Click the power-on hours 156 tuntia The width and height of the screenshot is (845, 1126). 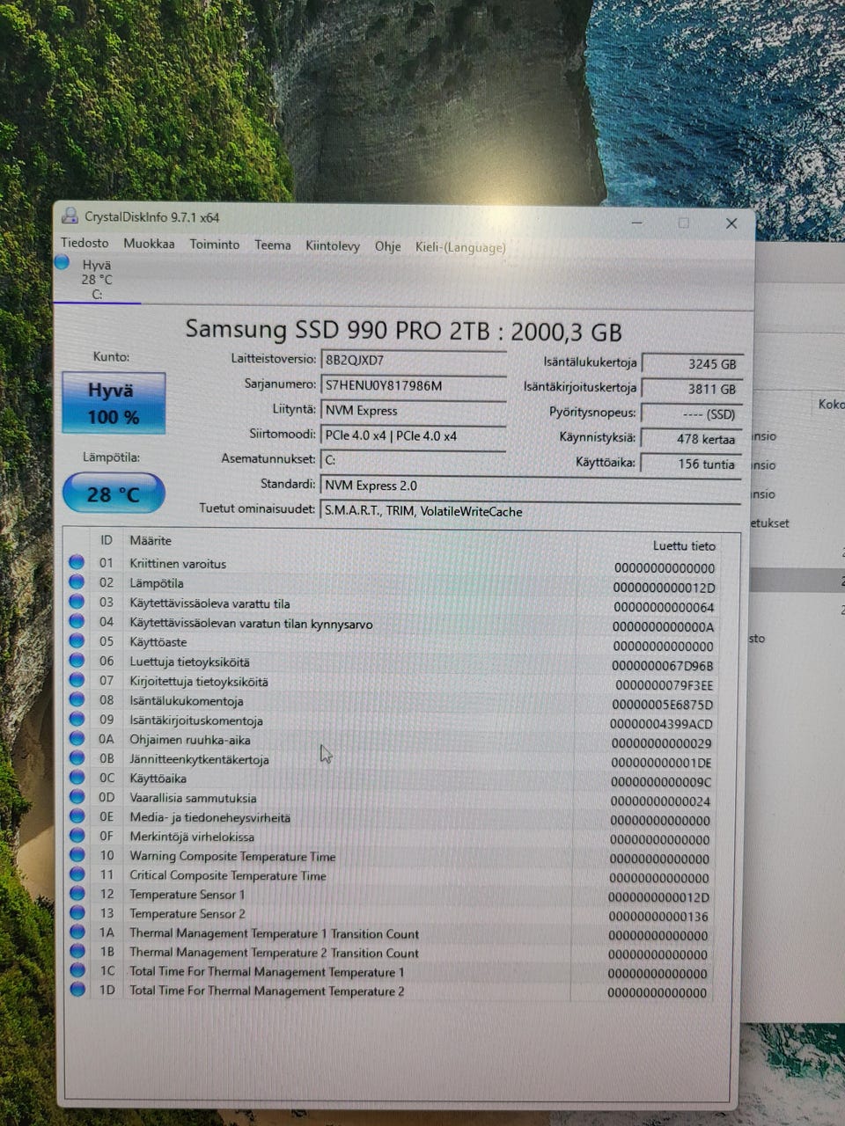pos(692,464)
